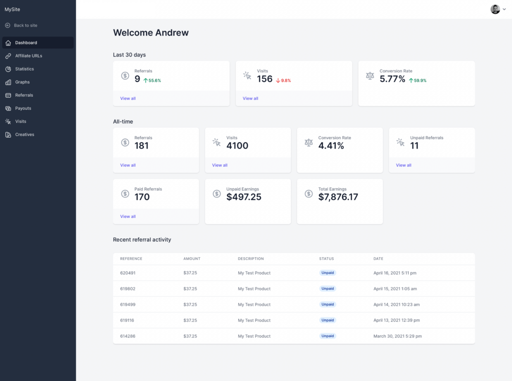Click the MySite title
Image resolution: width=512 pixels, height=381 pixels.
pyautogui.click(x=12, y=10)
